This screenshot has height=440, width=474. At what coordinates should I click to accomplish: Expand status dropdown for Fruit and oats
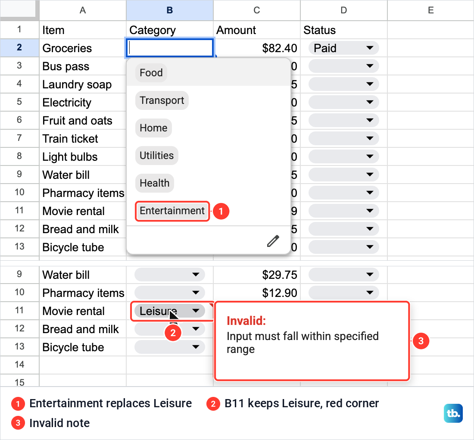click(x=343, y=120)
